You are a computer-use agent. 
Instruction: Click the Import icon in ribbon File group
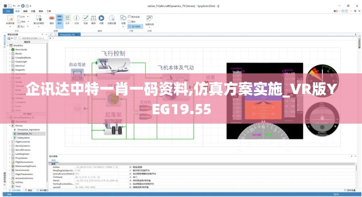point(19,27)
